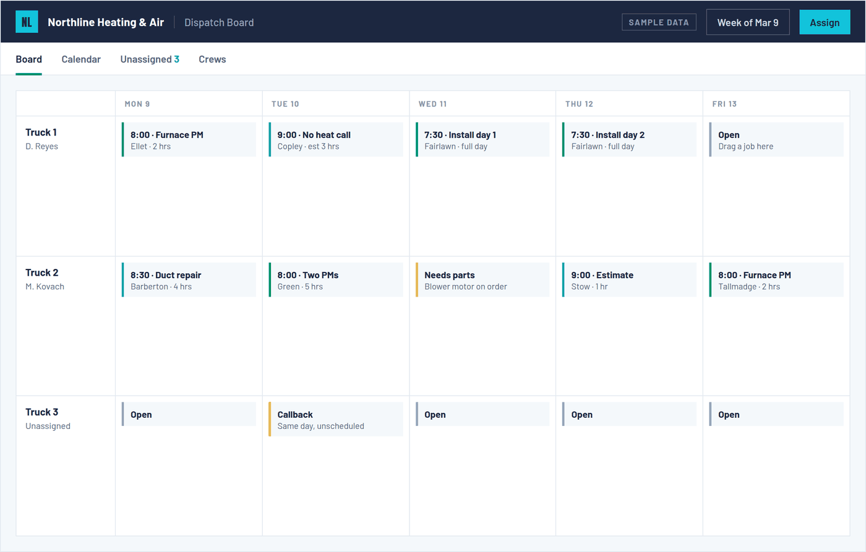Open the Calendar tab
The height and width of the screenshot is (552, 866).
[81, 59]
